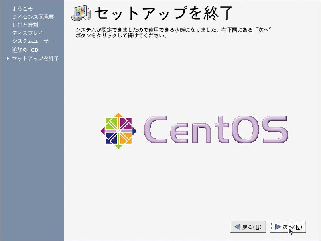
Task: Click the CentOS pinwheel logo
Action: [118, 131]
